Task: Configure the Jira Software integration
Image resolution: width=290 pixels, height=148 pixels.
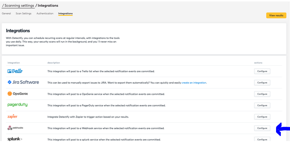Action: pyautogui.click(x=262, y=83)
